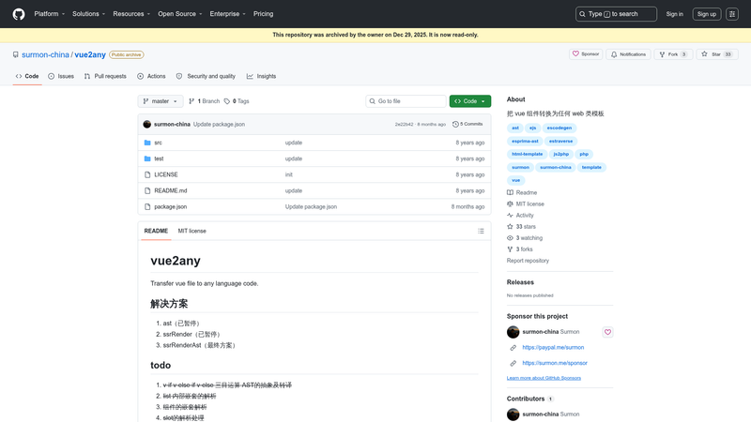Click the LICENSE file icon
The width and height of the screenshot is (751, 422).
147,174
